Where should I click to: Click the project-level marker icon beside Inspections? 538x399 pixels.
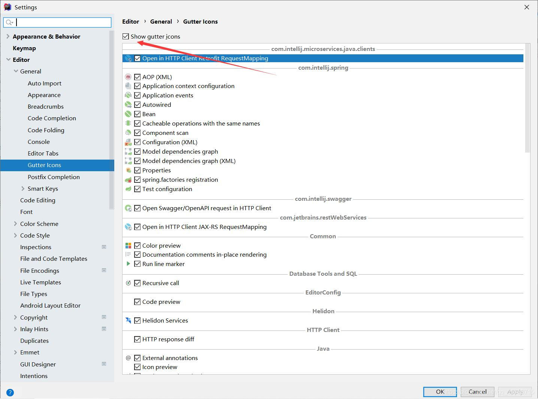point(104,247)
